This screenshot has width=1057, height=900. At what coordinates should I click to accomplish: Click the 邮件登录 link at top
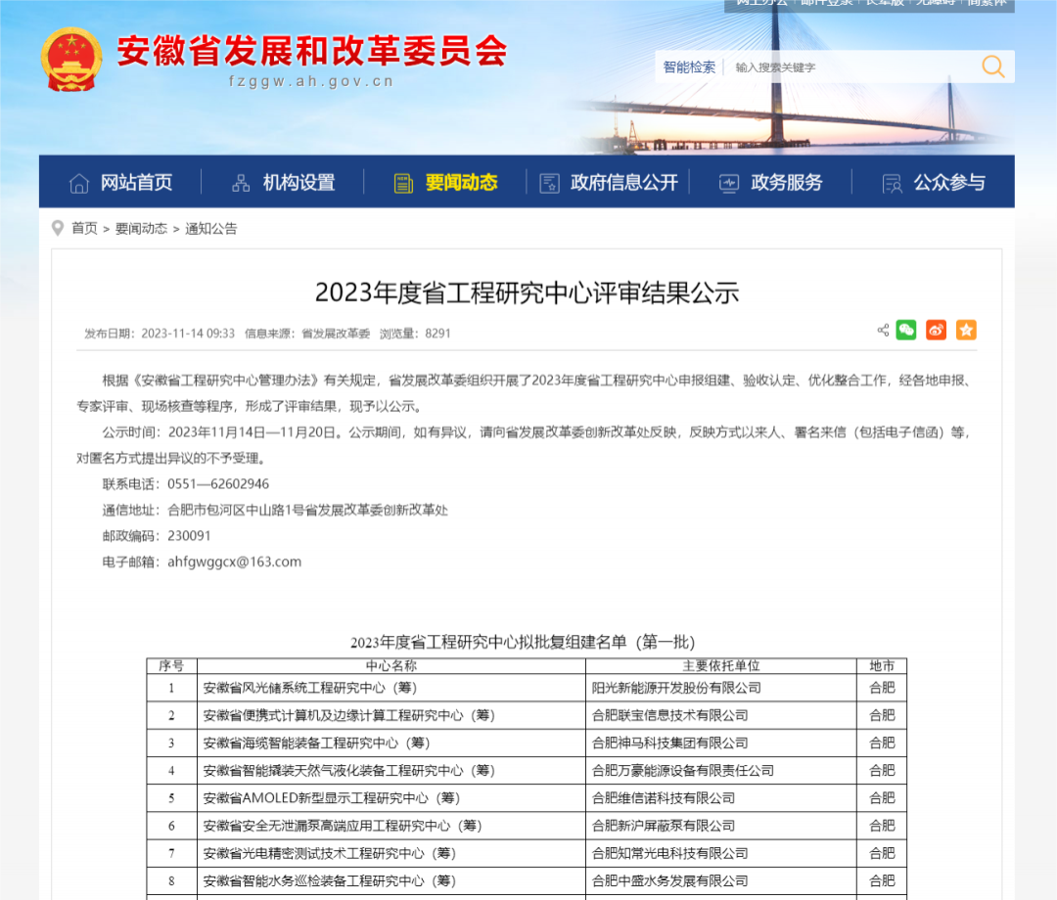coord(827,4)
